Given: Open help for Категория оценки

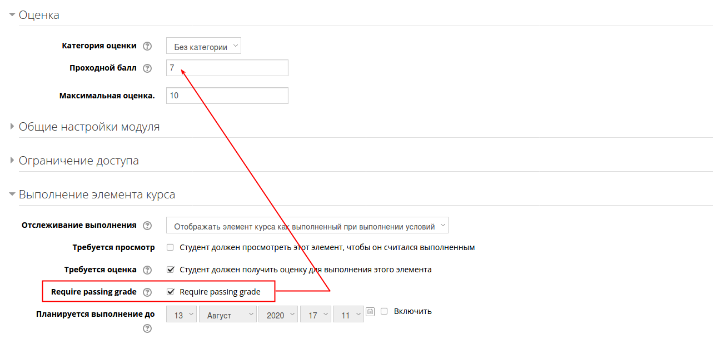Looking at the screenshot, I should 147,47.
